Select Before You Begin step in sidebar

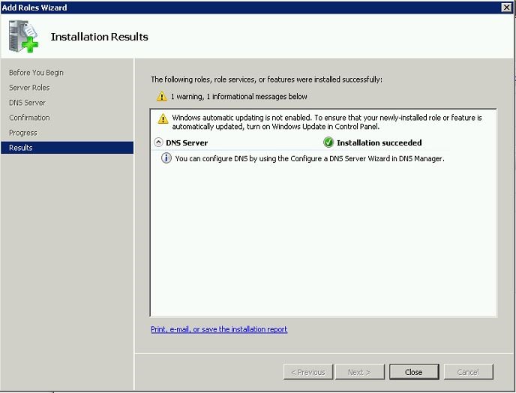(x=36, y=73)
